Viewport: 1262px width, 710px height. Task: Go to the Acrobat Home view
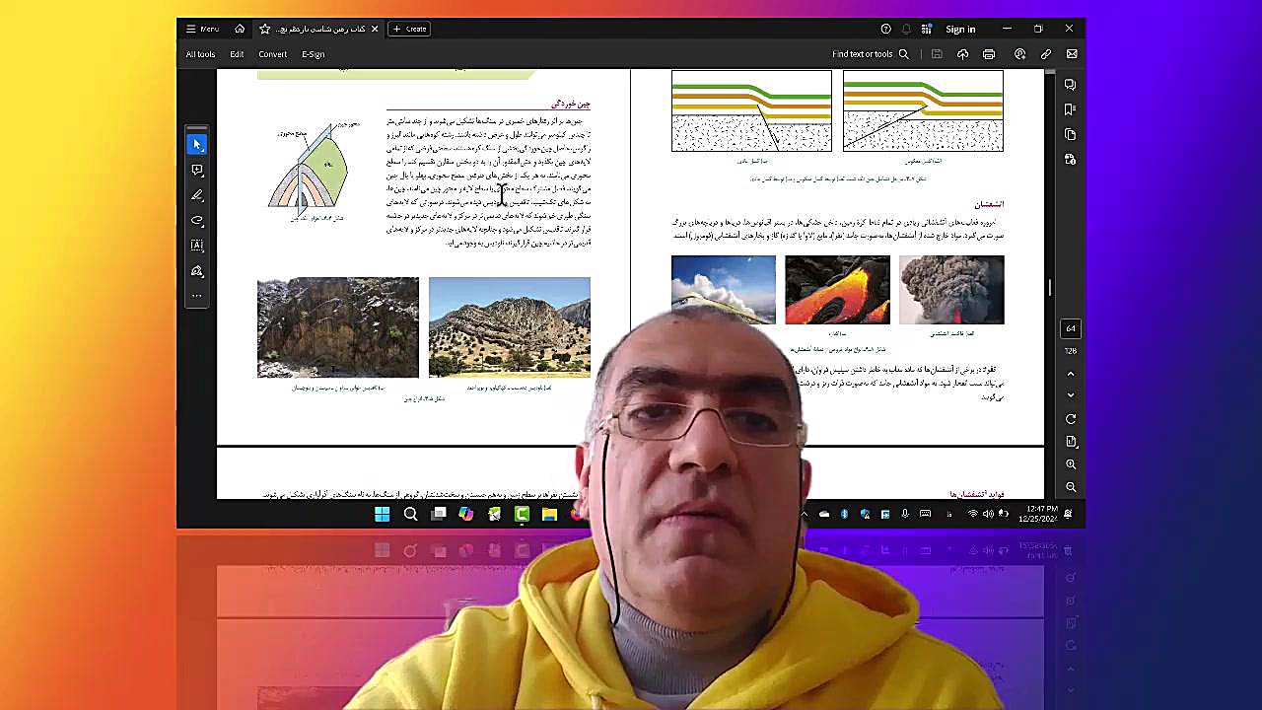point(240,29)
